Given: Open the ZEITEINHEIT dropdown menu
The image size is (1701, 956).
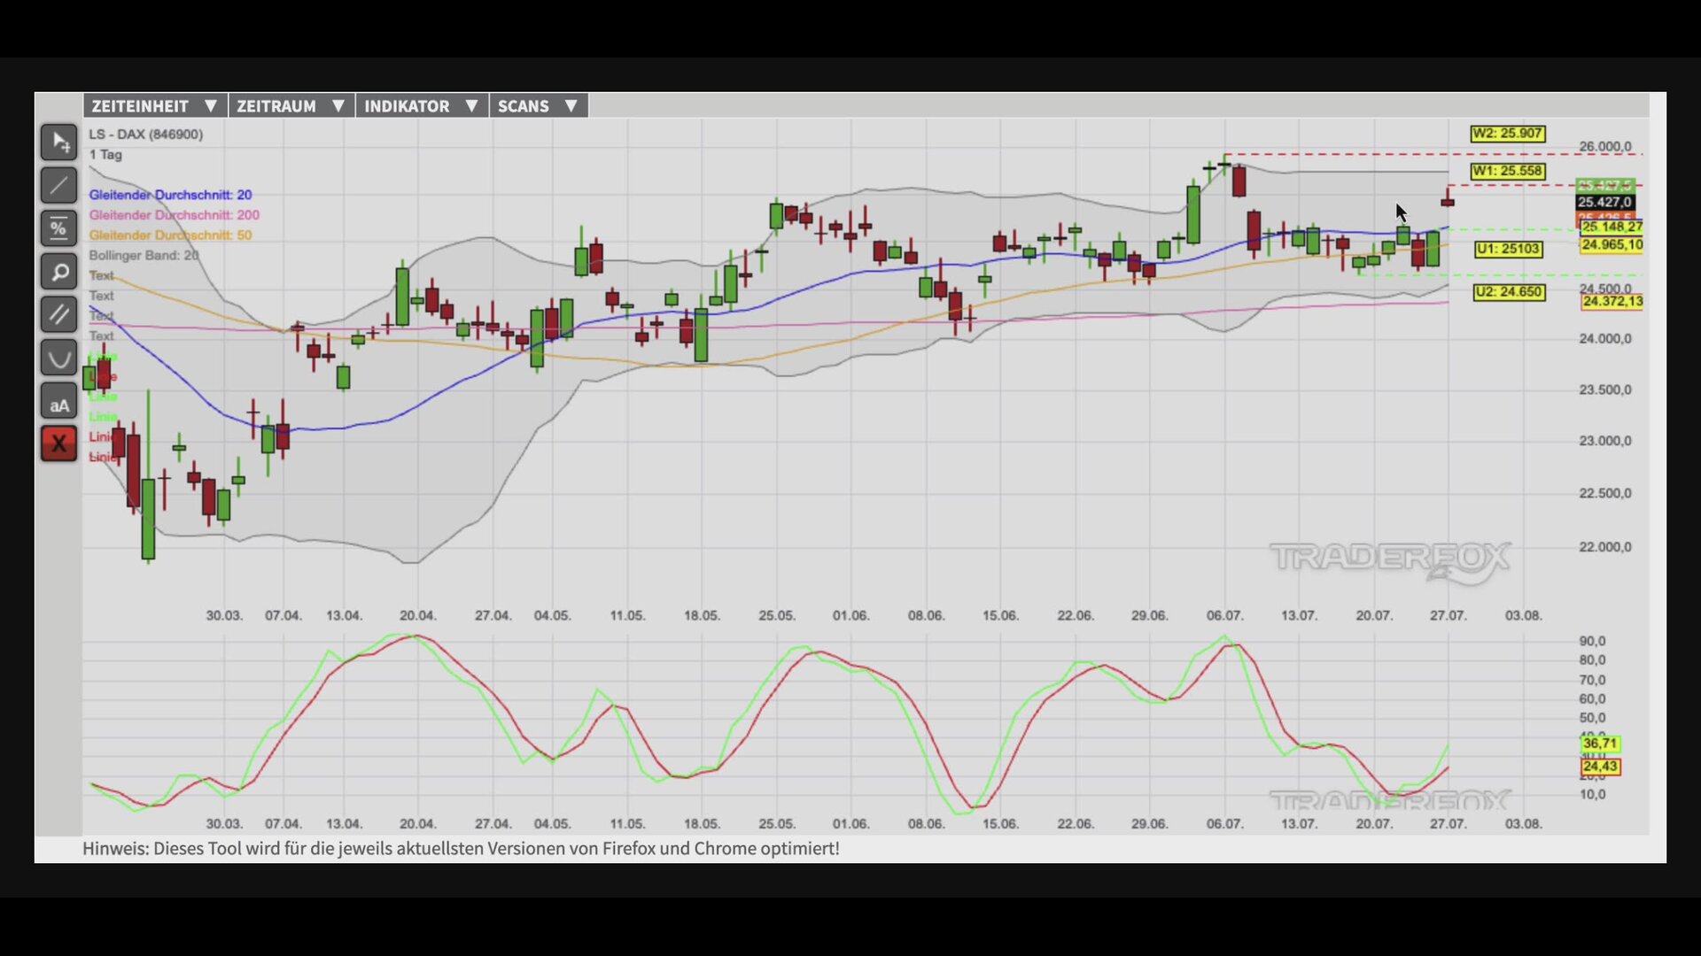Looking at the screenshot, I should coord(155,106).
